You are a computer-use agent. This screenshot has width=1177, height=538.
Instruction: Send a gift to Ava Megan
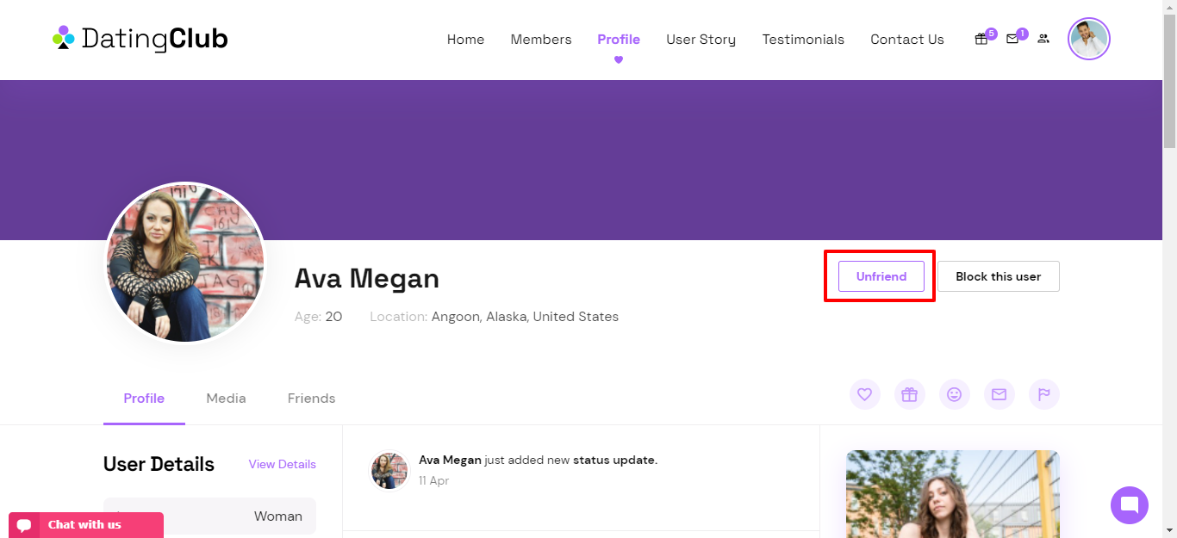910,394
